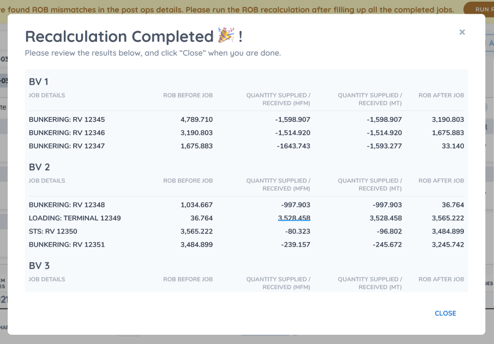Click the 4,789.710 ROB before job value
This screenshot has height=344, width=494.
click(196, 120)
